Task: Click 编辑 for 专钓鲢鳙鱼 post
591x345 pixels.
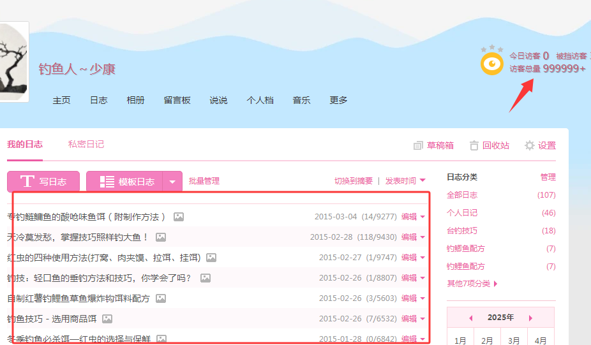Action: click(x=409, y=217)
